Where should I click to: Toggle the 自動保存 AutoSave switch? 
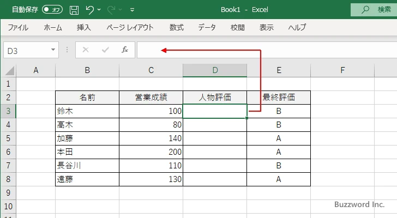pos(52,10)
